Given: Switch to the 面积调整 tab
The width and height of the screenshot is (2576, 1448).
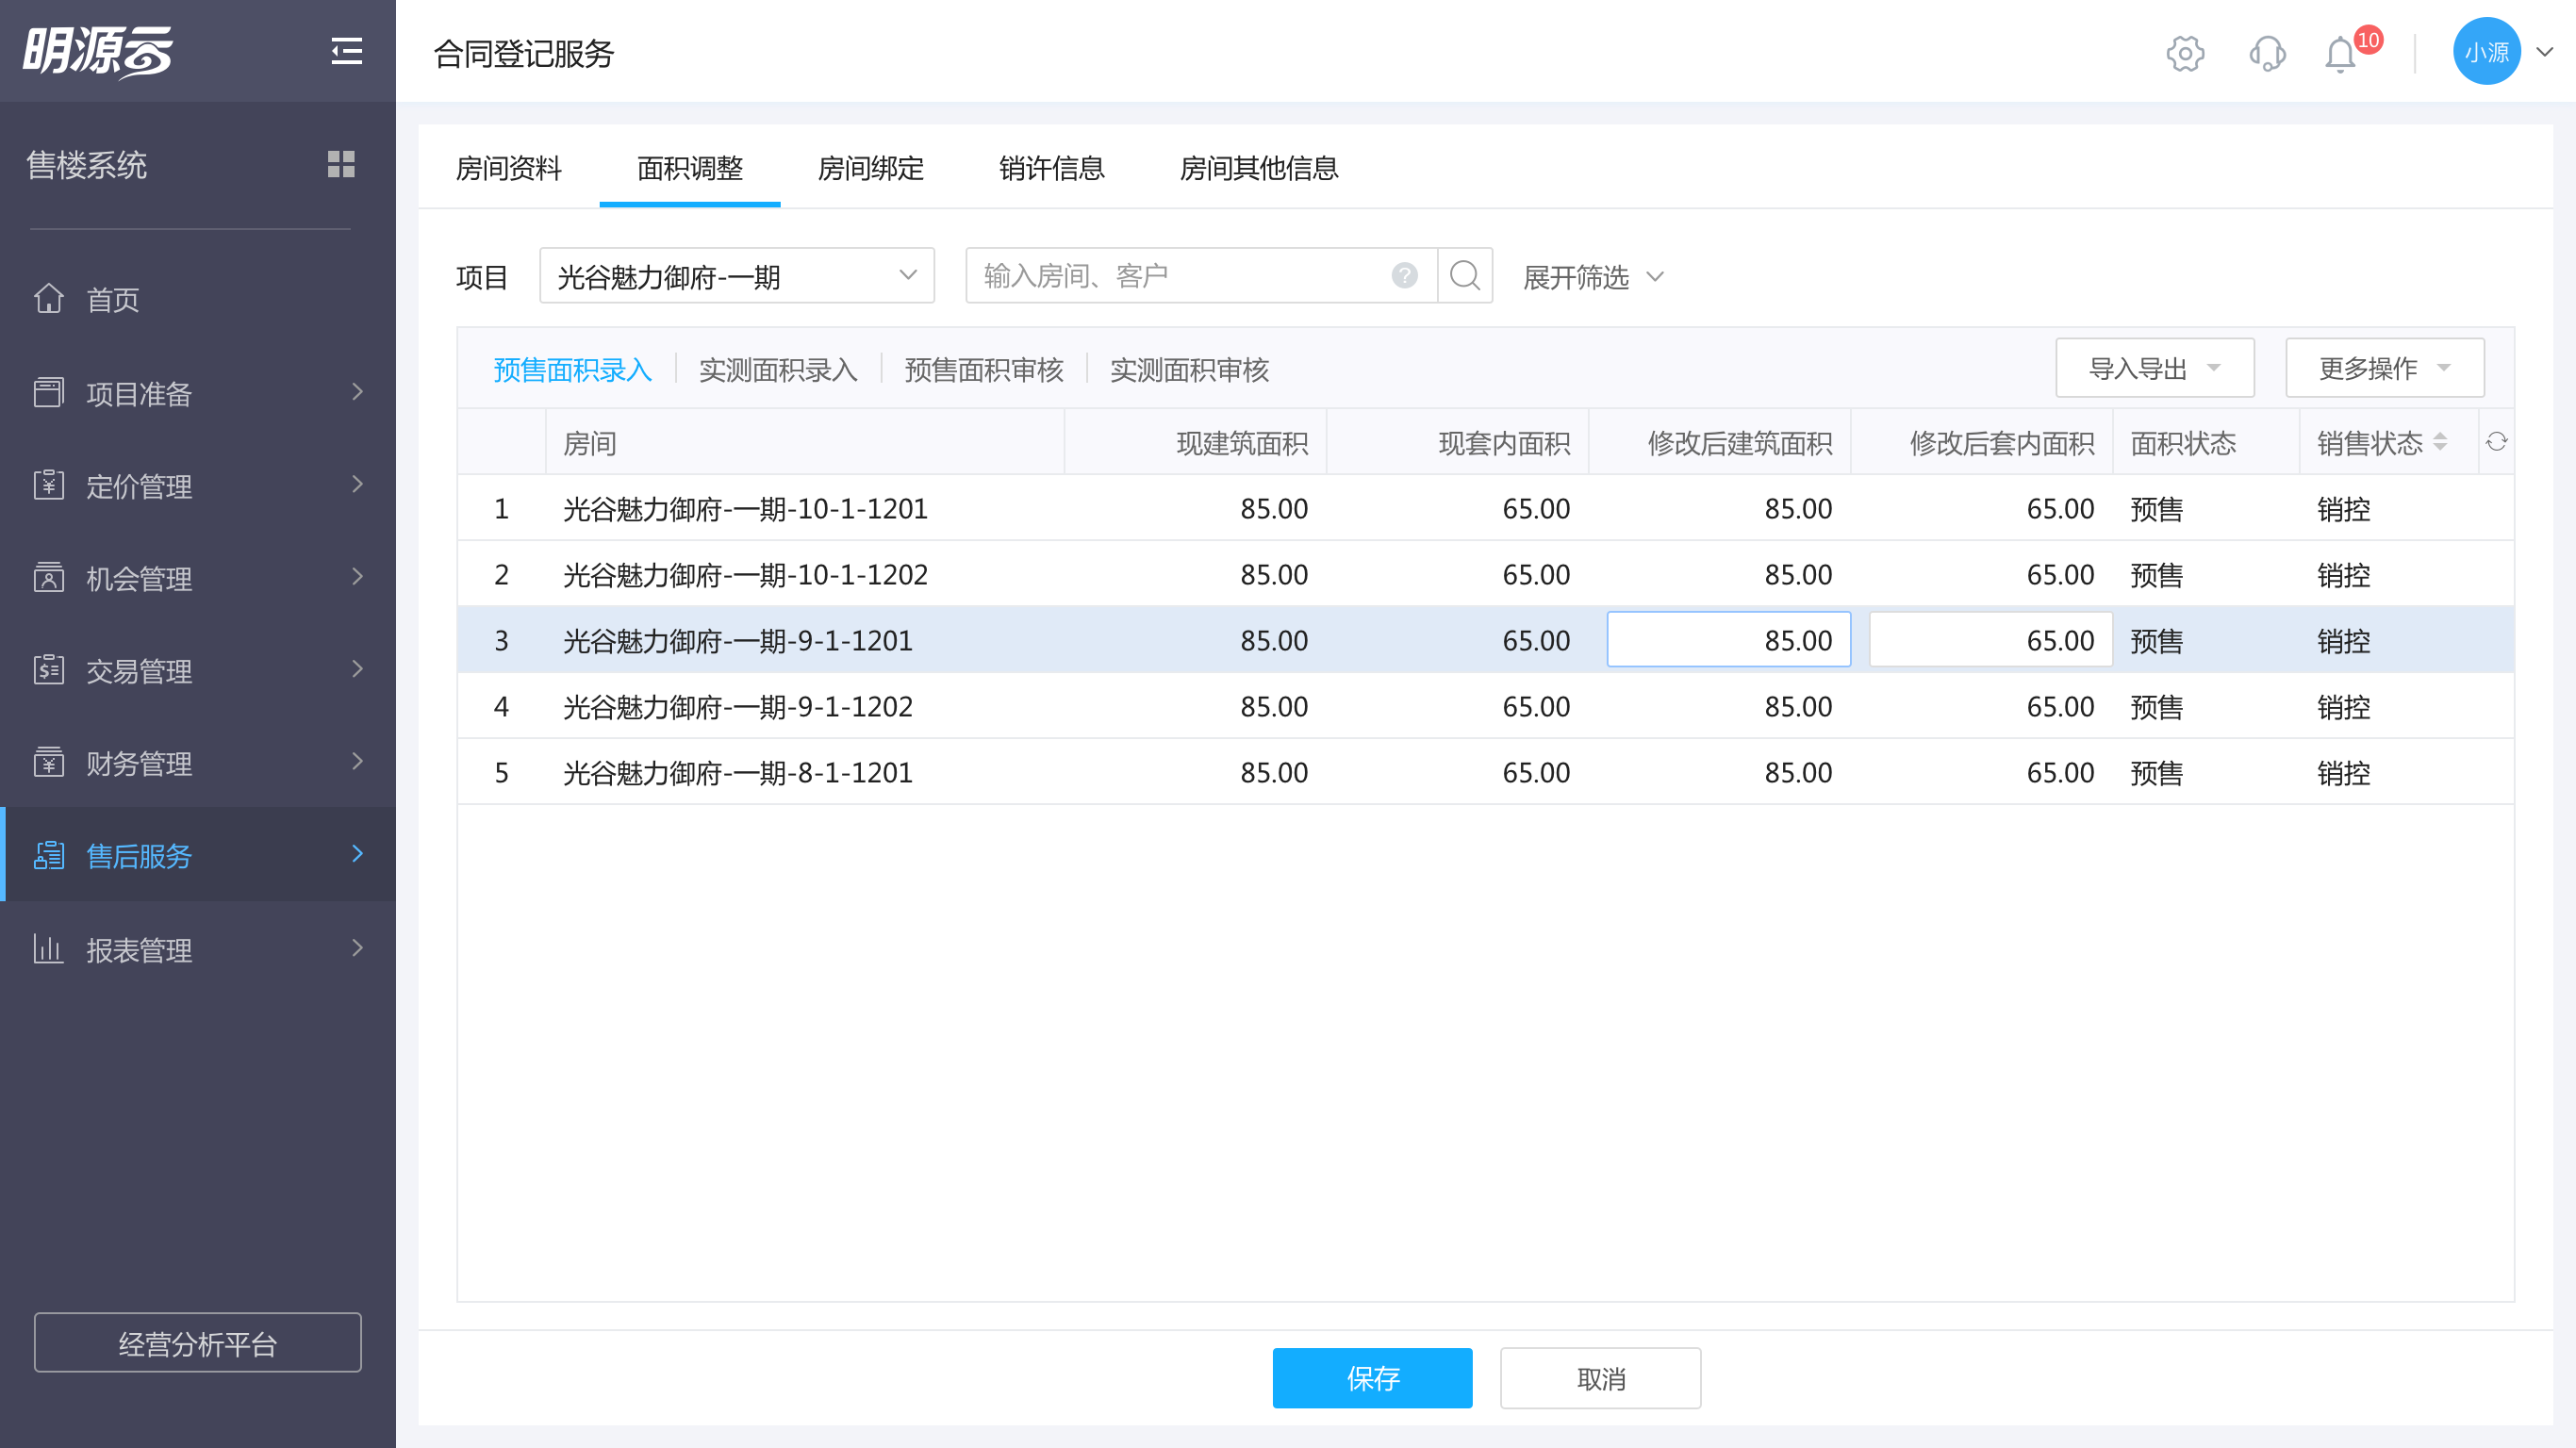Looking at the screenshot, I should [x=690, y=168].
